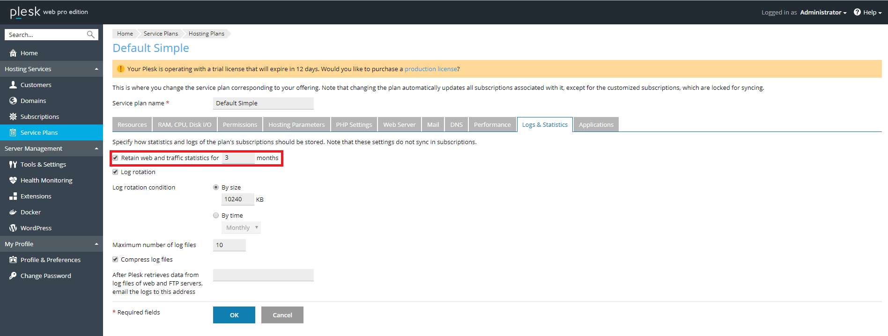Click the Domains globe icon
Image resolution: width=888 pixels, height=336 pixels.
click(x=13, y=101)
